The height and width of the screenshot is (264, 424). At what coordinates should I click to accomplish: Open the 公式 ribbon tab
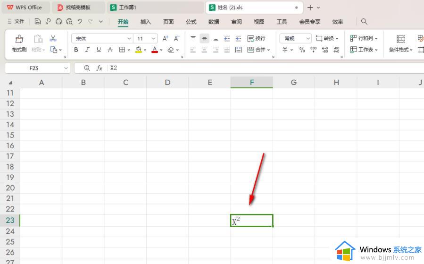click(191, 22)
